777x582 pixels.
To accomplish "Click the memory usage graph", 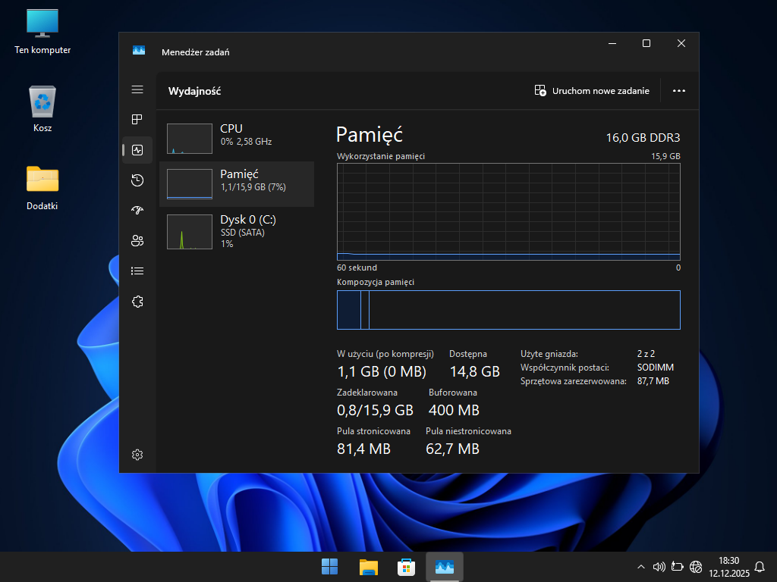I will pyautogui.click(x=508, y=211).
